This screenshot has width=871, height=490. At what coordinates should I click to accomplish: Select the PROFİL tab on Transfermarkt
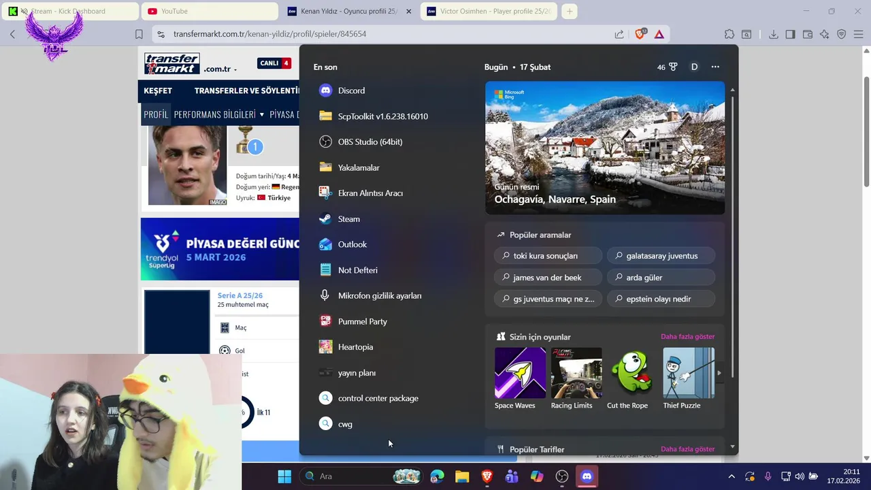click(156, 114)
